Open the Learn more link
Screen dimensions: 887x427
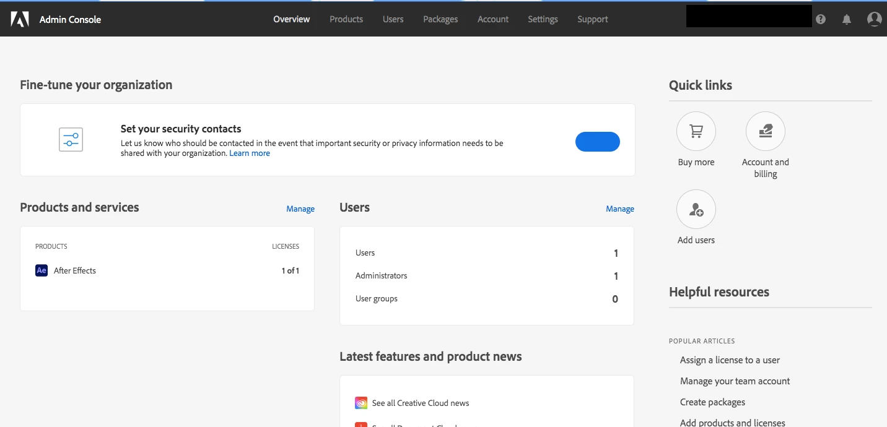click(250, 153)
